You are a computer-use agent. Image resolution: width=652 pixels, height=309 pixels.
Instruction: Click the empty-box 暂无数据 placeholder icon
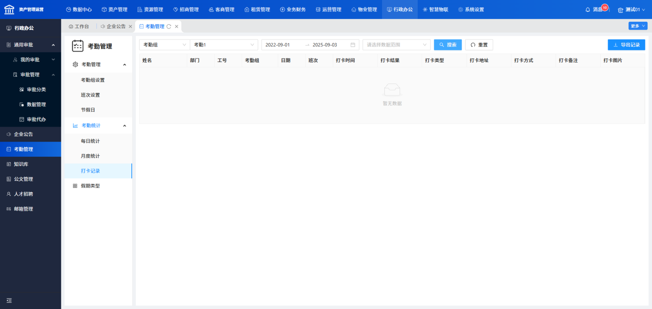pos(392,90)
